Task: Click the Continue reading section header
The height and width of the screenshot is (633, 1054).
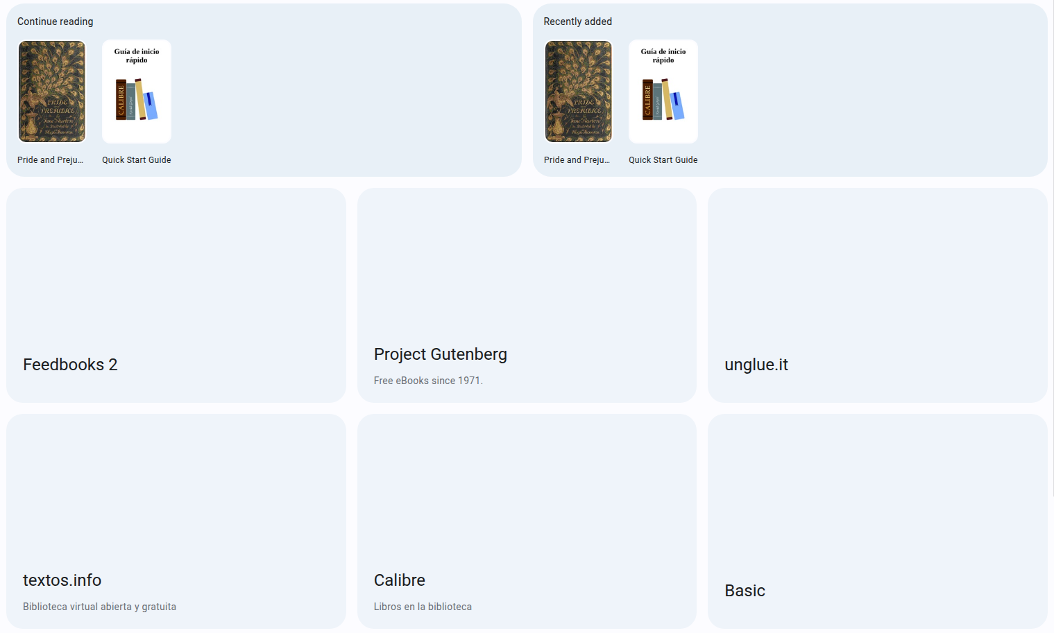Action: pos(56,21)
